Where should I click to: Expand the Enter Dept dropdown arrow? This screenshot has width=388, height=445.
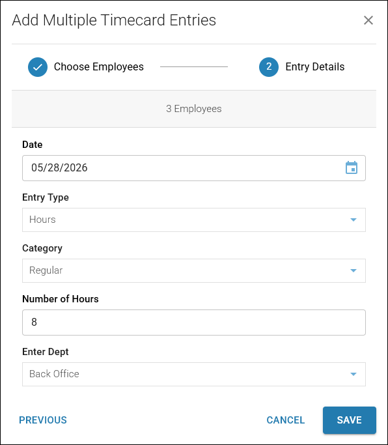[353, 374]
